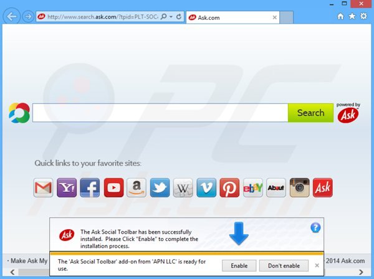Click Enable for Ask Social Toolbar

[239, 265]
